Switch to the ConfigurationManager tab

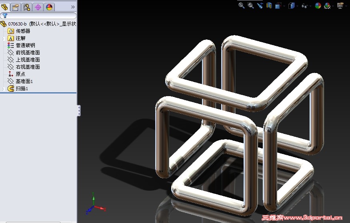pos(27,7)
